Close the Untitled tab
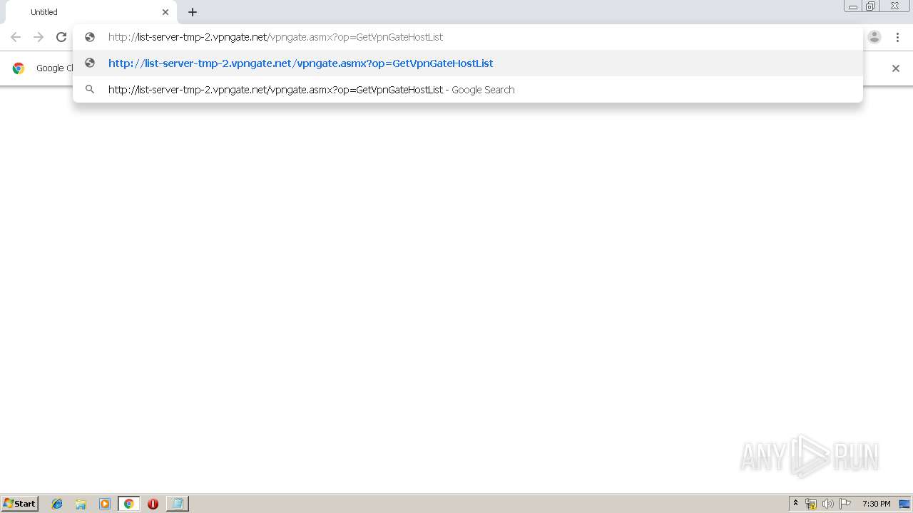Viewport: 913px width, 513px height. click(165, 12)
